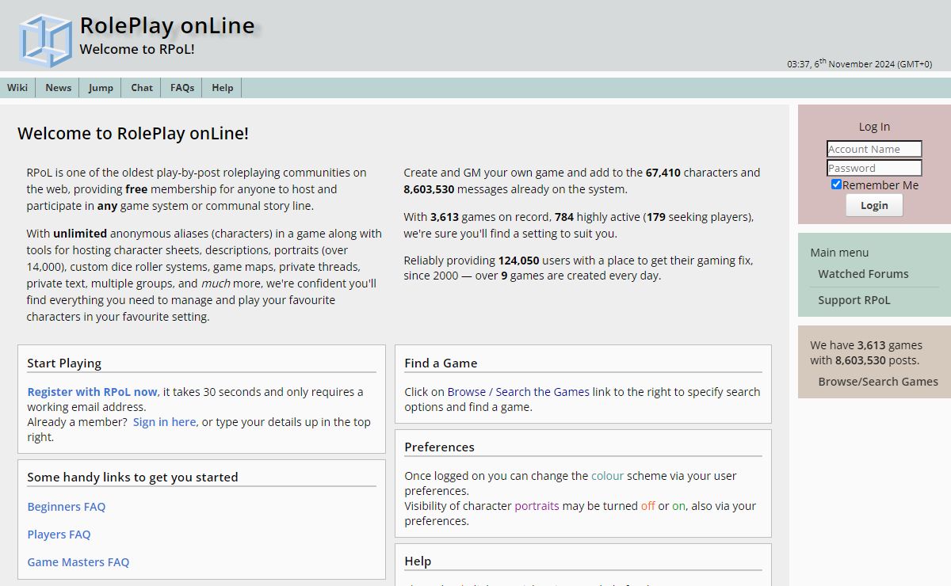Click the Log In label
951x586 pixels.
874,127
